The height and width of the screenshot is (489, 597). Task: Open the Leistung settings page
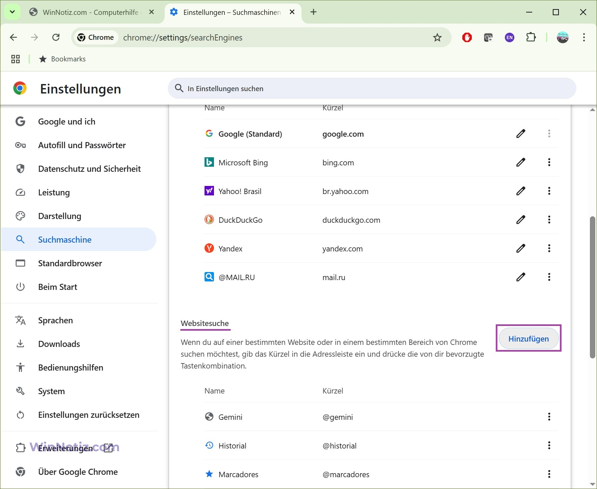tap(79, 192)
